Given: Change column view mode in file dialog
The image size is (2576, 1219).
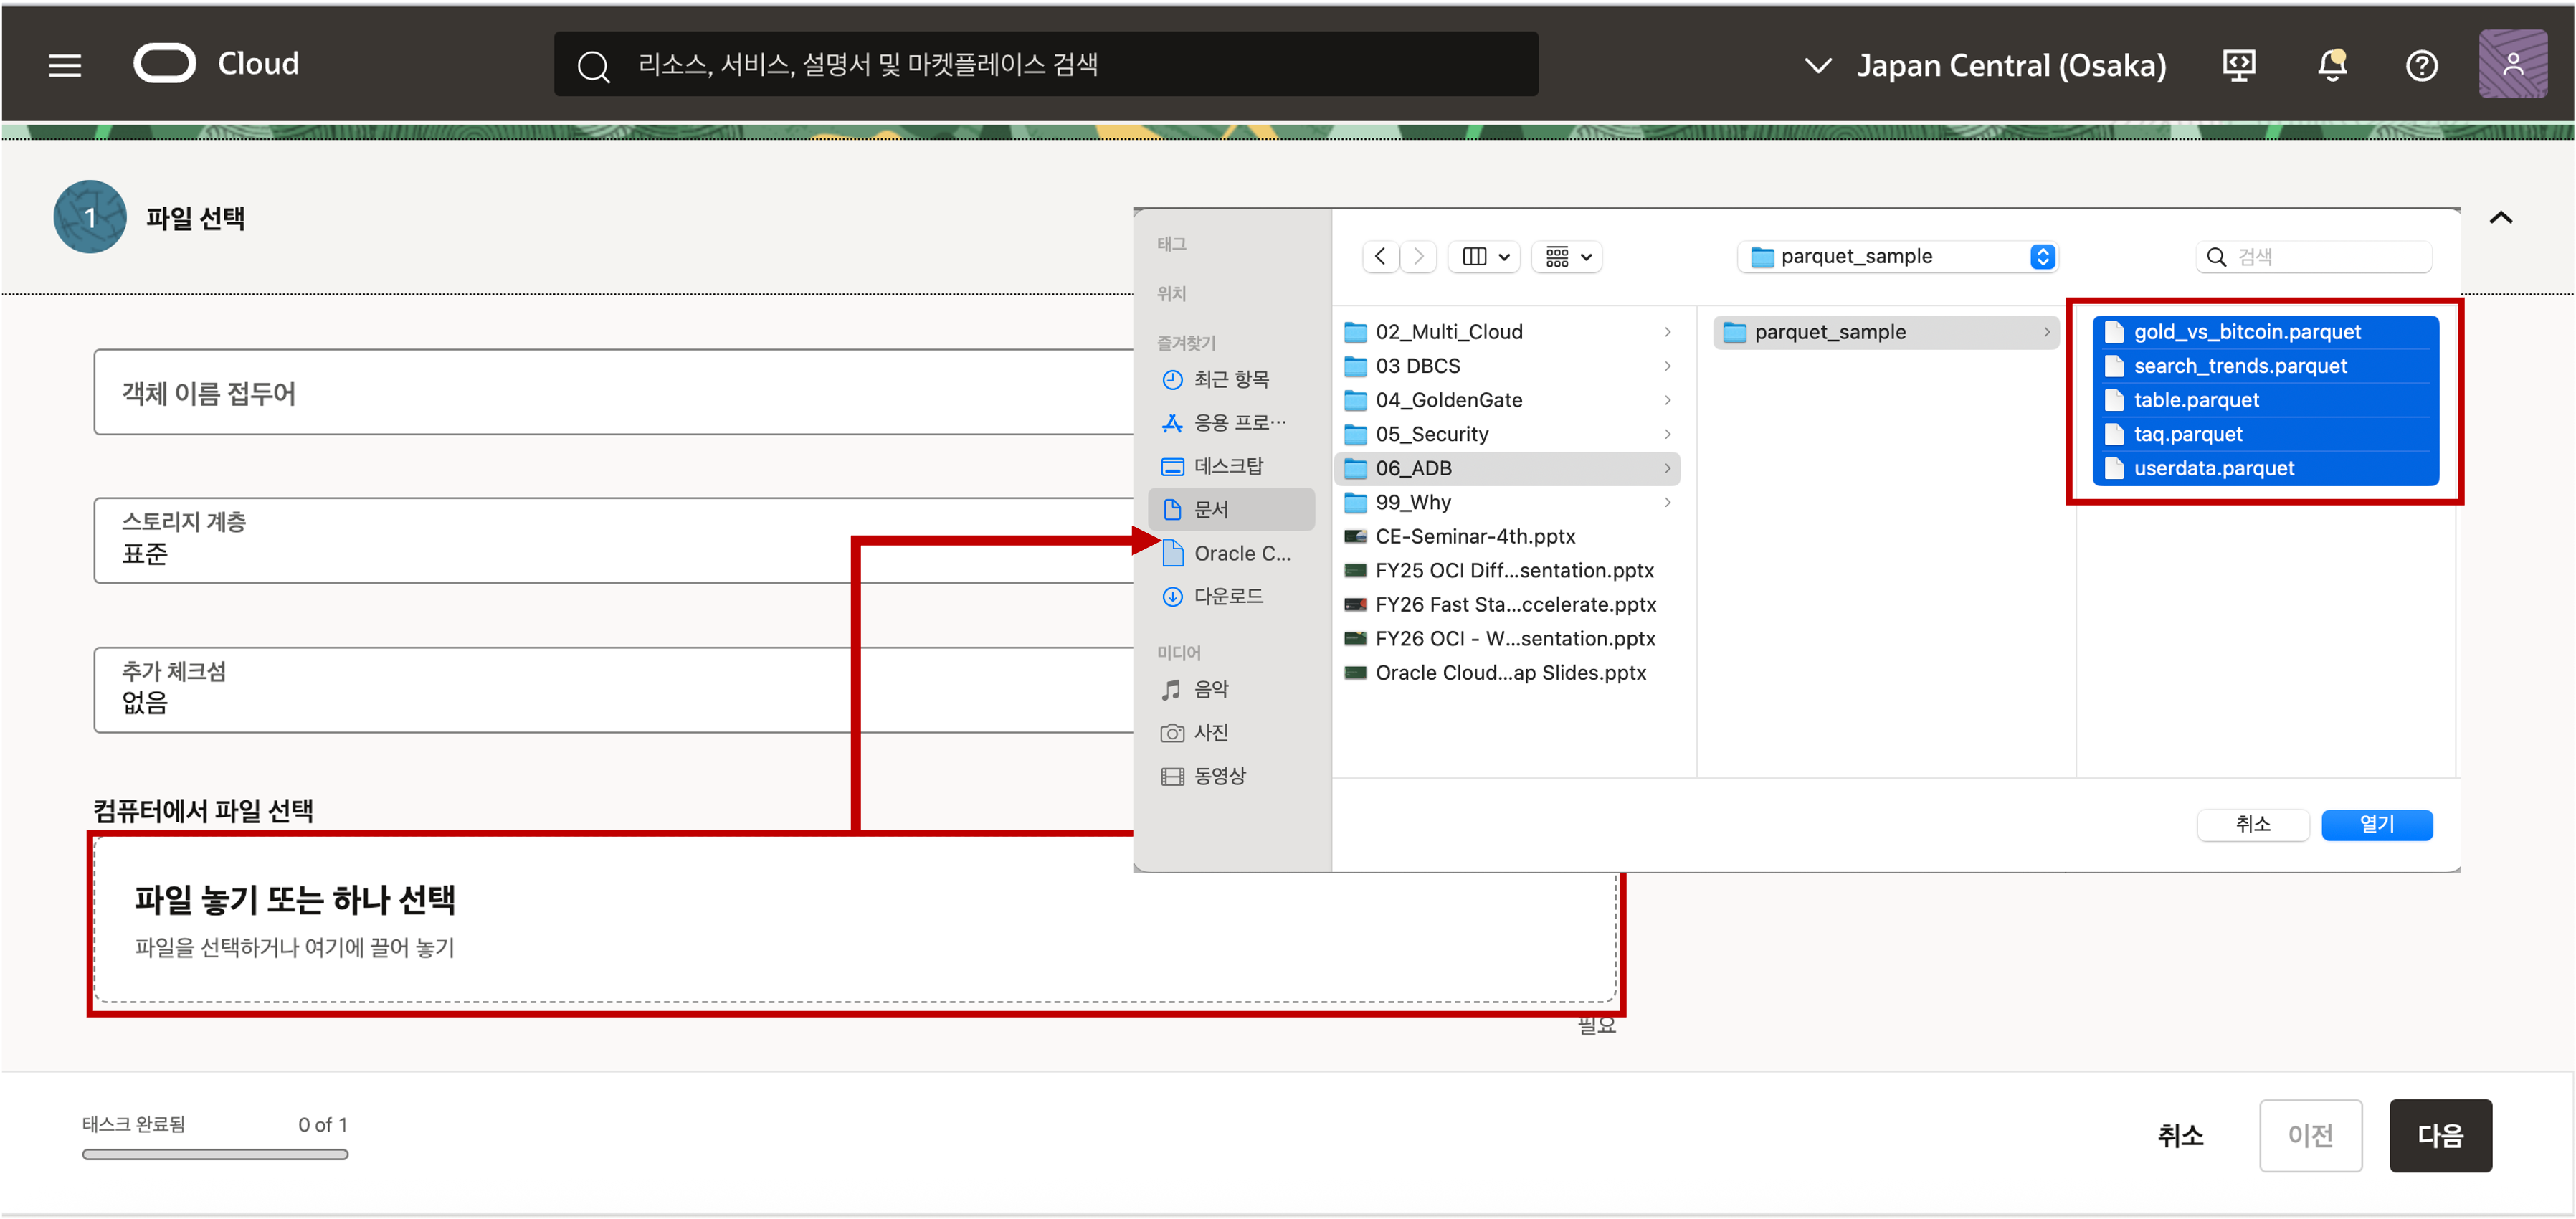Looking at the screenshot, I should click(1485, 257).
